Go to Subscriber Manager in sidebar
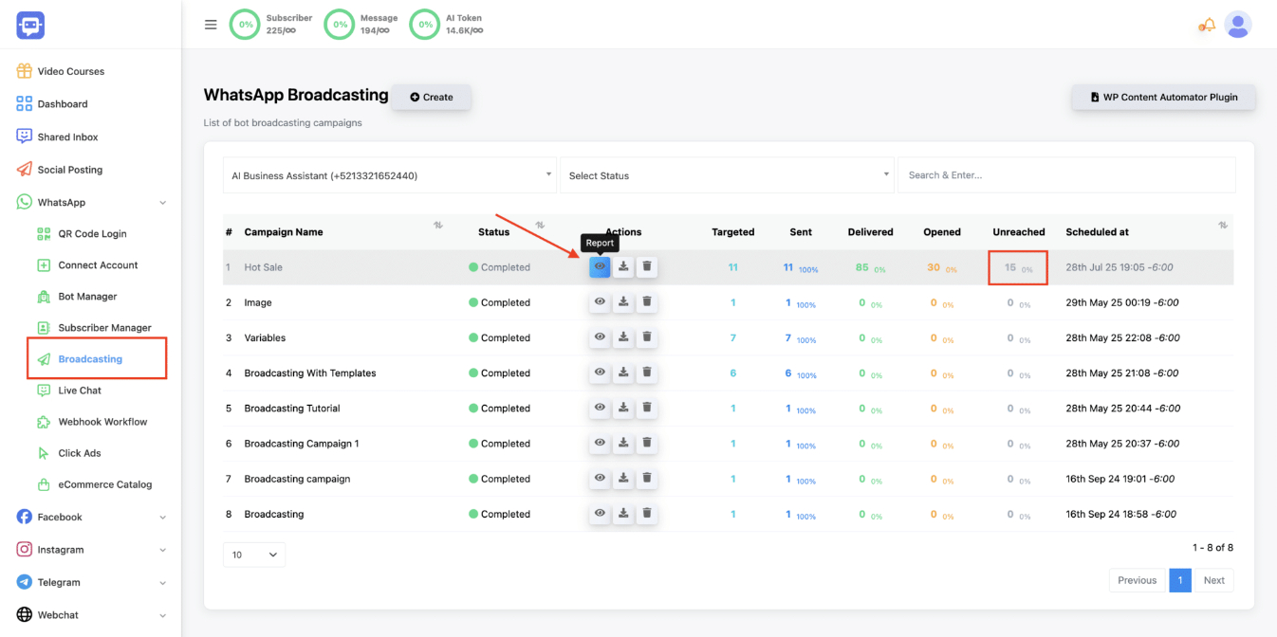 click(104, 328)
